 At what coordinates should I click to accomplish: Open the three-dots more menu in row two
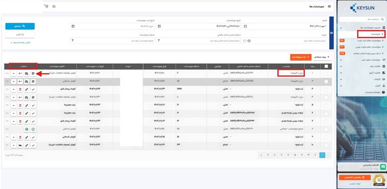(x=7, y=81)
